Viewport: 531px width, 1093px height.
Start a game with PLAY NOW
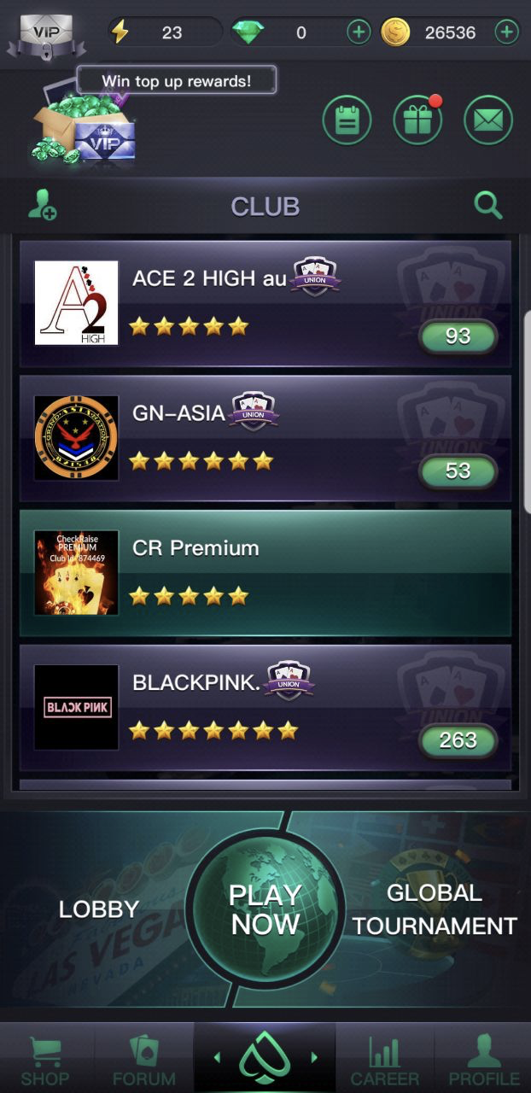(265, 909)
